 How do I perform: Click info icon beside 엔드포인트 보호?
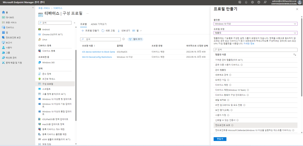(x=232, y=125)
